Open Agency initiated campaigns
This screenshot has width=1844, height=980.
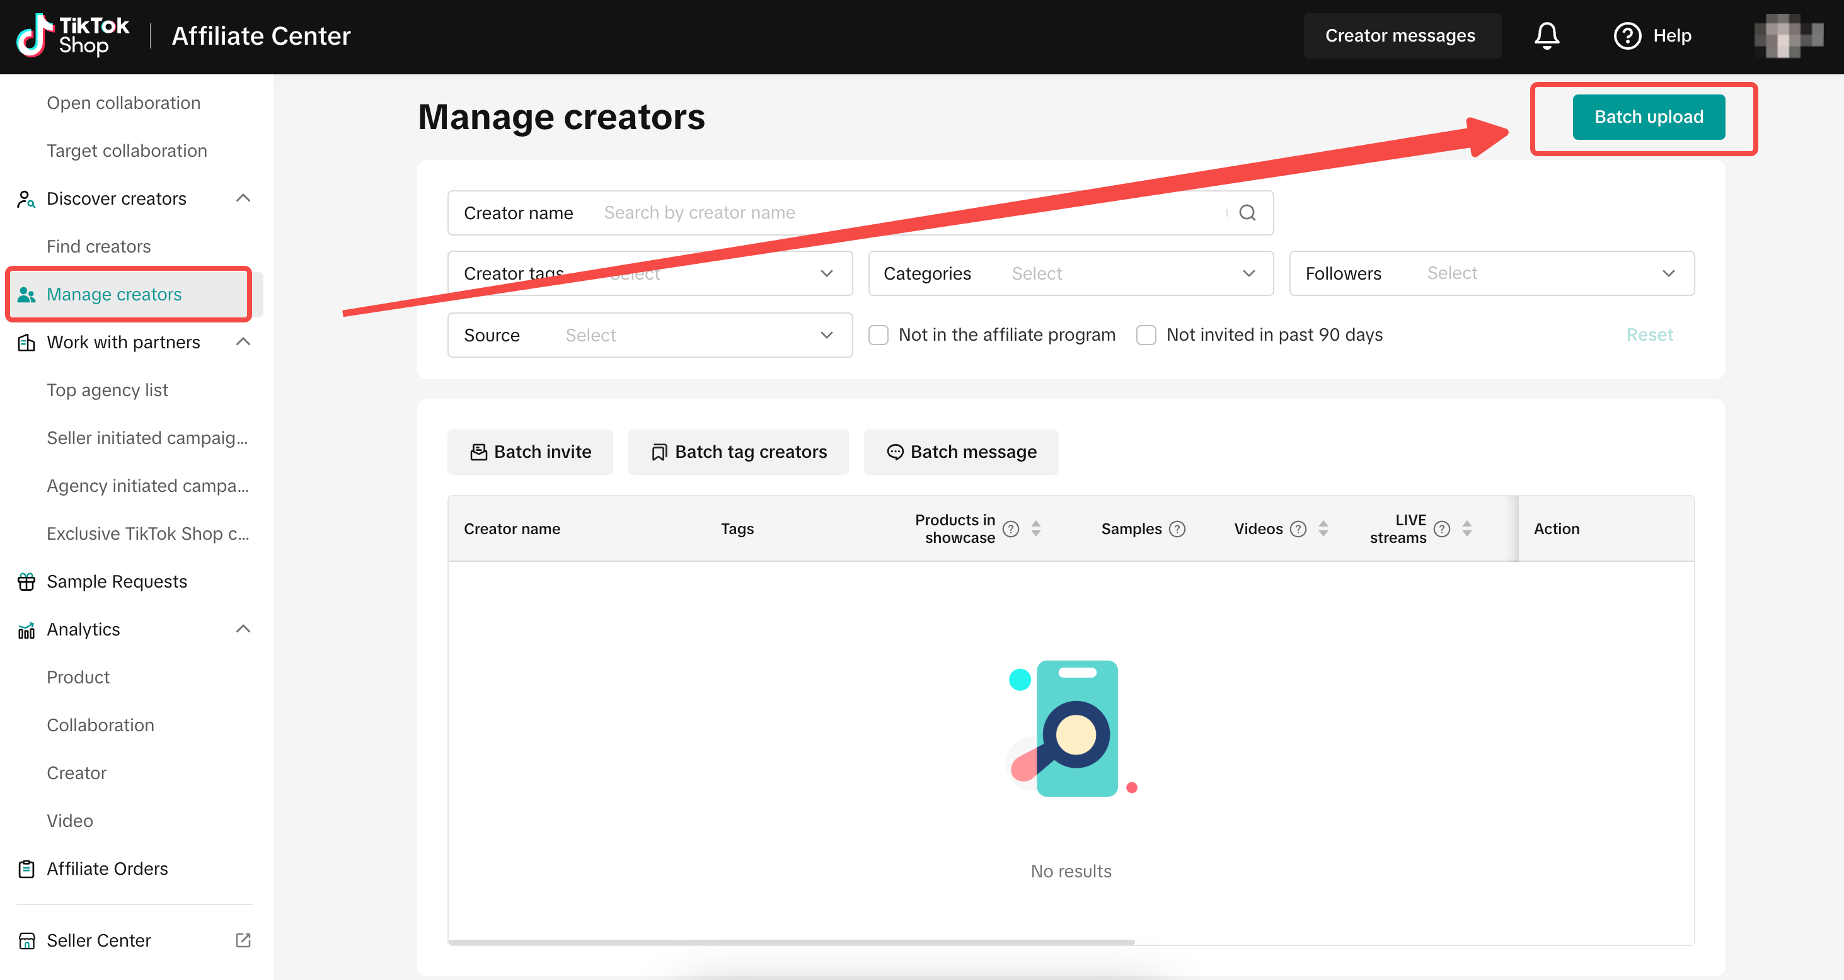click(147, 486)
